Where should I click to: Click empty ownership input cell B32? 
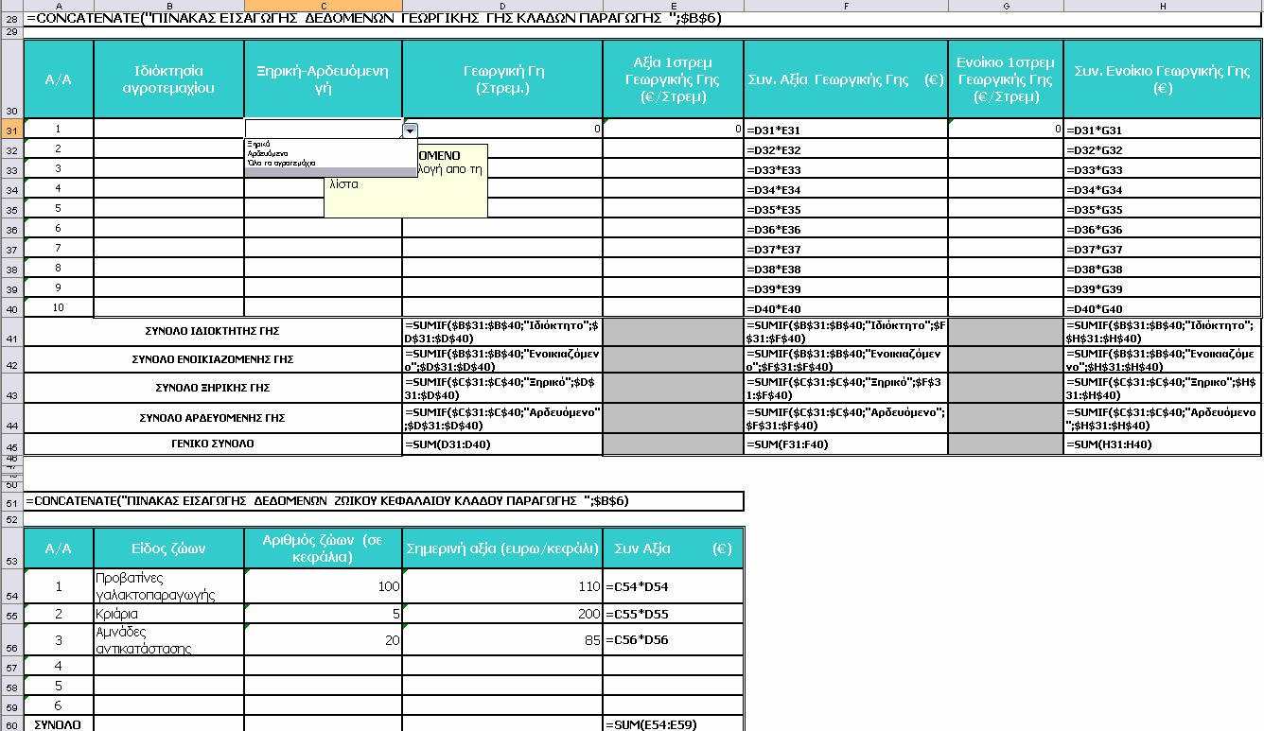pyautogui.click(x=169, y=149)
